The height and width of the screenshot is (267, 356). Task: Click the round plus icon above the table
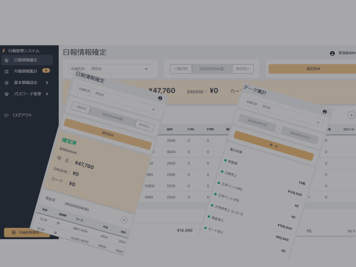pos(351,115)
